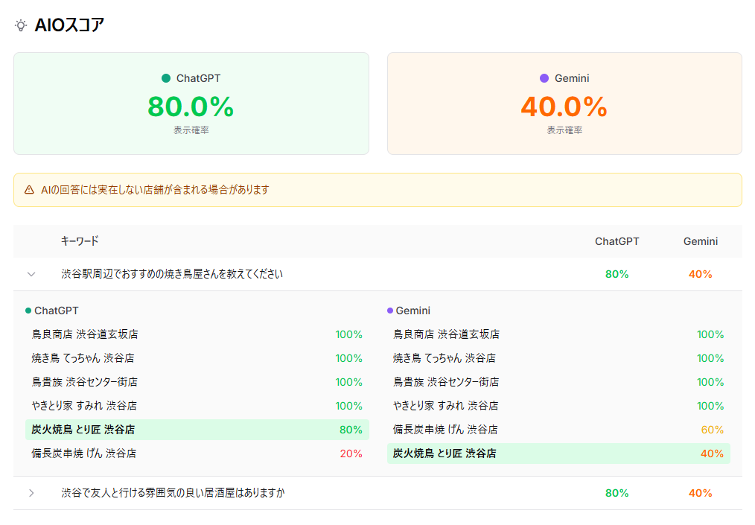Click the 80.0% 表示確率 value on ChatGPT card
This screenshot has height=525, width=755.
[x=191, y=108]
